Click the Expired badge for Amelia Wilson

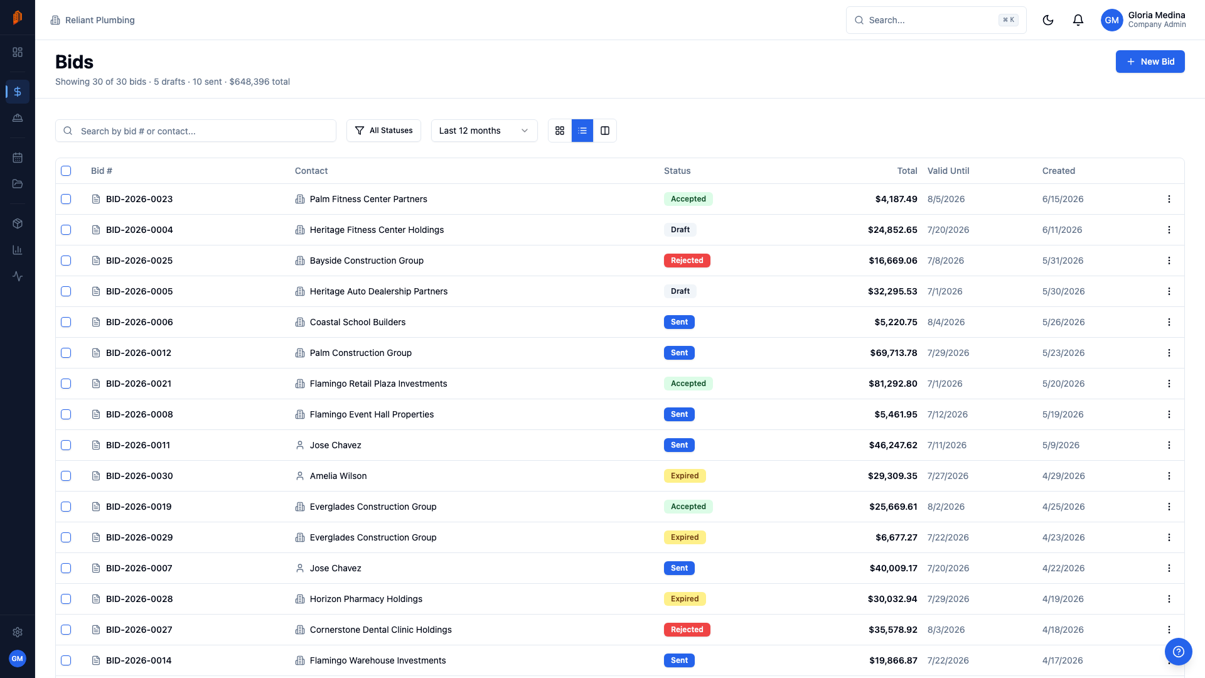(685, 476)
